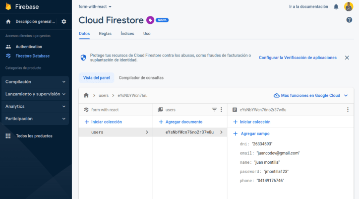Click the Todos los productos grid icon

8,136
